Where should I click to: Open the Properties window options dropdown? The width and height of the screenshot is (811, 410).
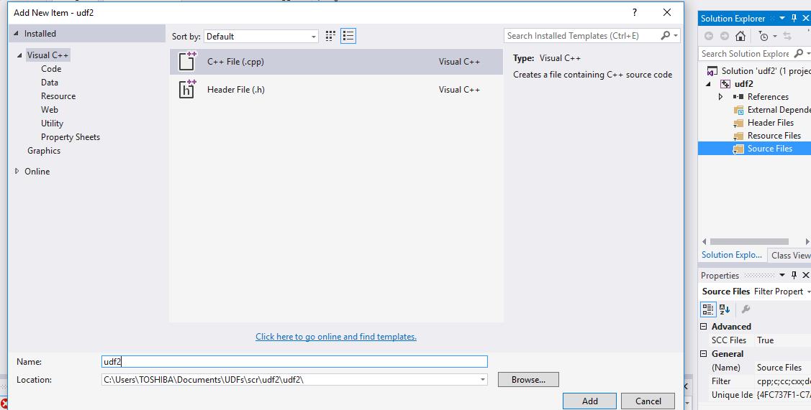point(781,275)
